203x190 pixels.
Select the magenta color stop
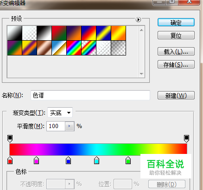click(x=36, y=160)
